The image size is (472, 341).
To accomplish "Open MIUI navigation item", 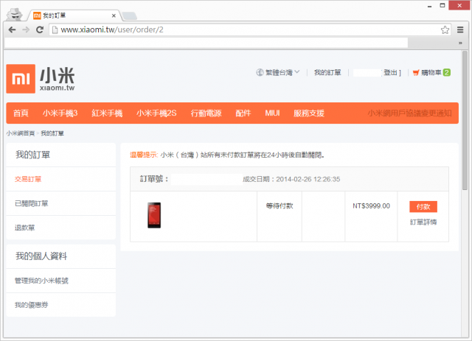I will 272,113.
